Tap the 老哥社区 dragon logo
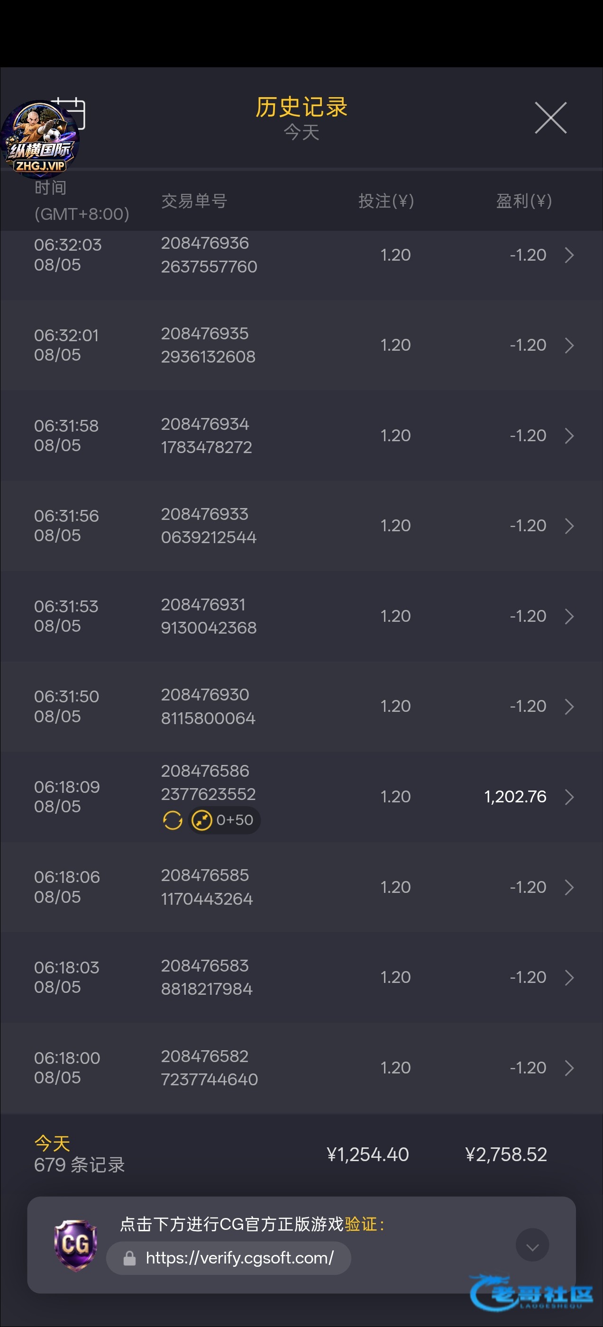Viewport: 603px width, 1327px height. [x=532, y=1292]
